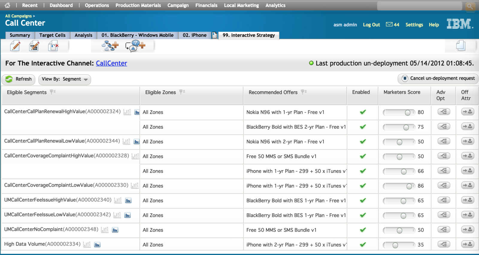Adjust marketer score slider showing 86
The height and width of the screenshot is (255, 479).
pos(399,186)
